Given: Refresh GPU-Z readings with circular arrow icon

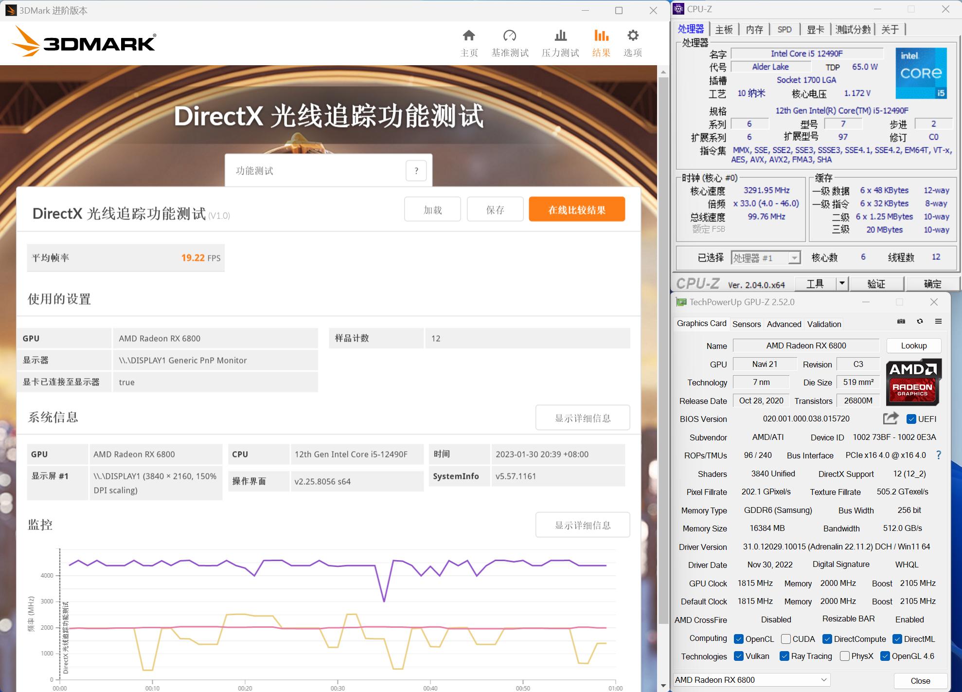Looking at the screenshot, I should (x=920, y=322).
